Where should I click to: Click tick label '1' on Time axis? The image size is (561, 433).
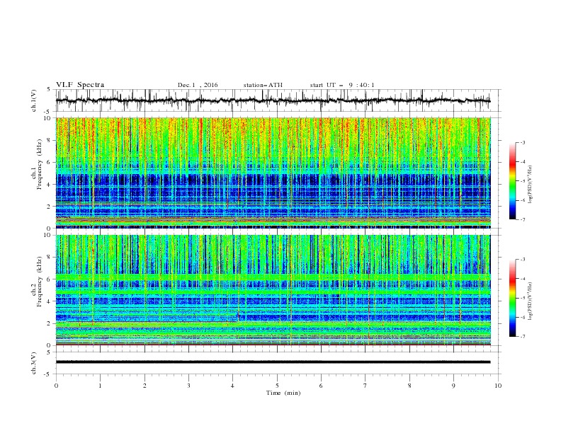tap(100, 386)
